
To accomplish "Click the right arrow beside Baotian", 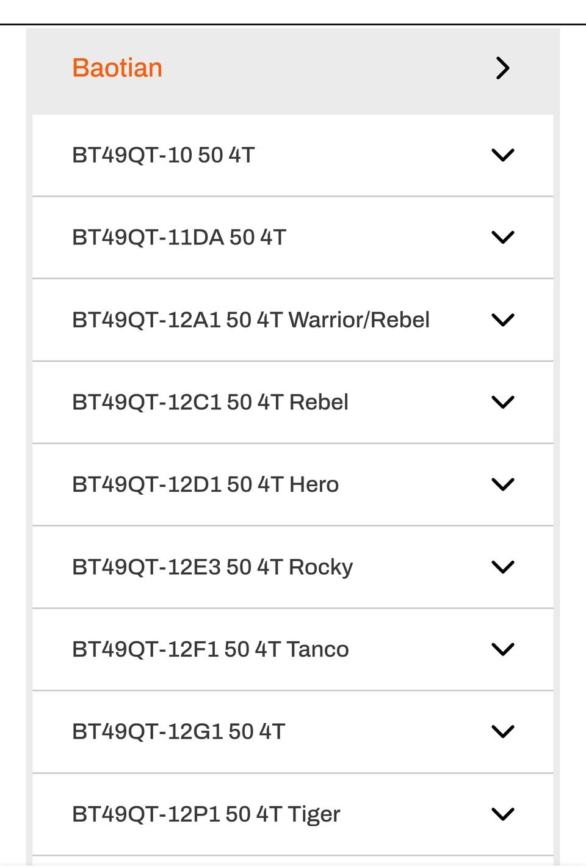I will [x=502, y=68].
